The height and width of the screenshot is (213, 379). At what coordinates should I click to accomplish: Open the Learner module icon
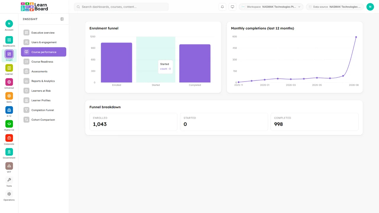pos(9,68)
